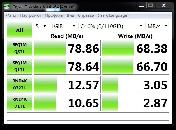Viewport: 176px width, 130px height.
Task: Open the Язык(Language) menu
Action: [113, 15]
